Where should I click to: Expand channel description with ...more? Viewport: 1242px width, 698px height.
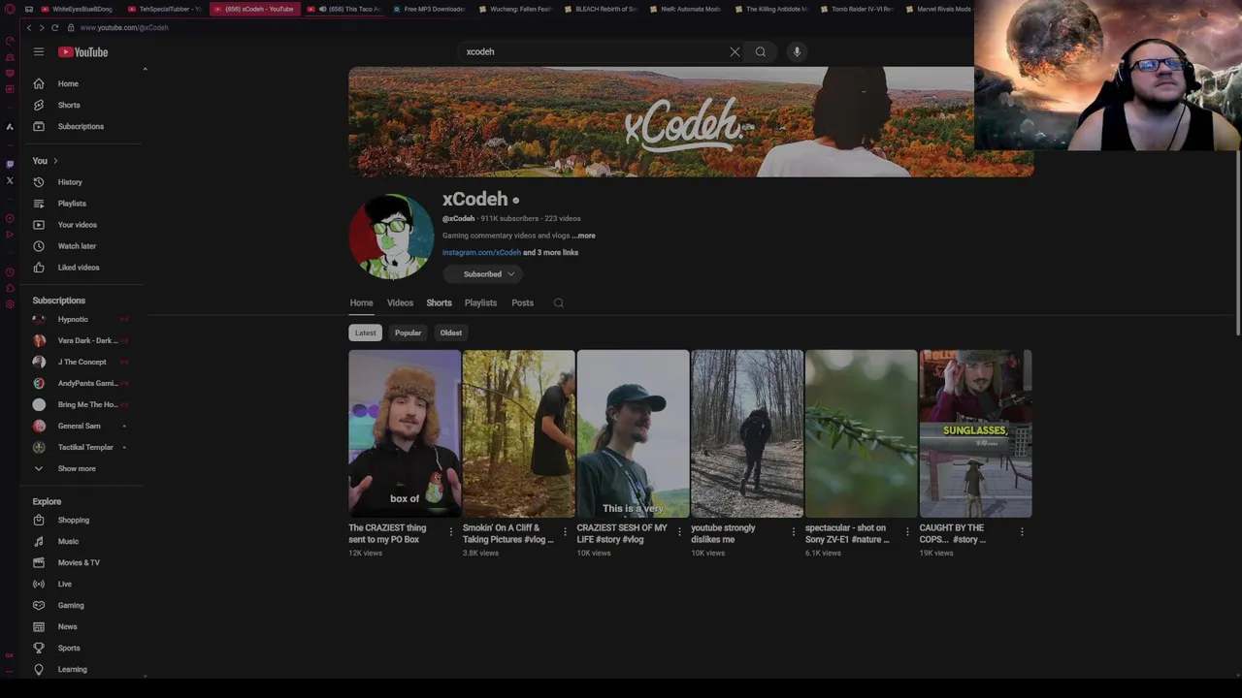pos(584,236)
